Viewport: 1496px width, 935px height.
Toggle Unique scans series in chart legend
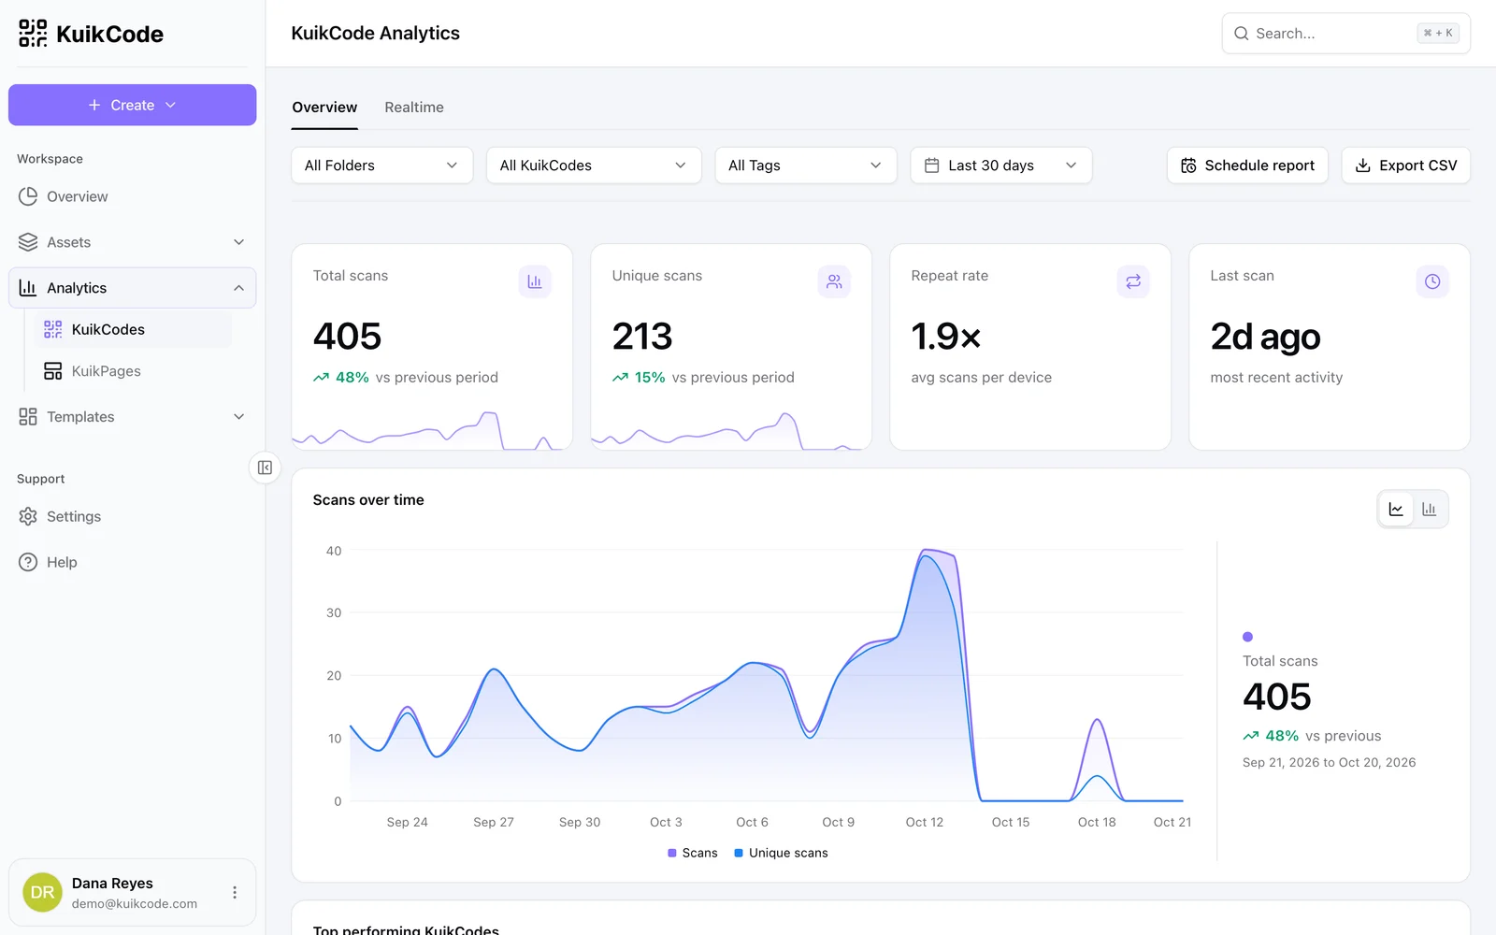[x=782, y=853]
